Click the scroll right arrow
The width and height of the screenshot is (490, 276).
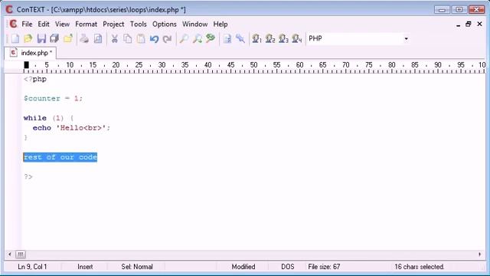point(480,255)
